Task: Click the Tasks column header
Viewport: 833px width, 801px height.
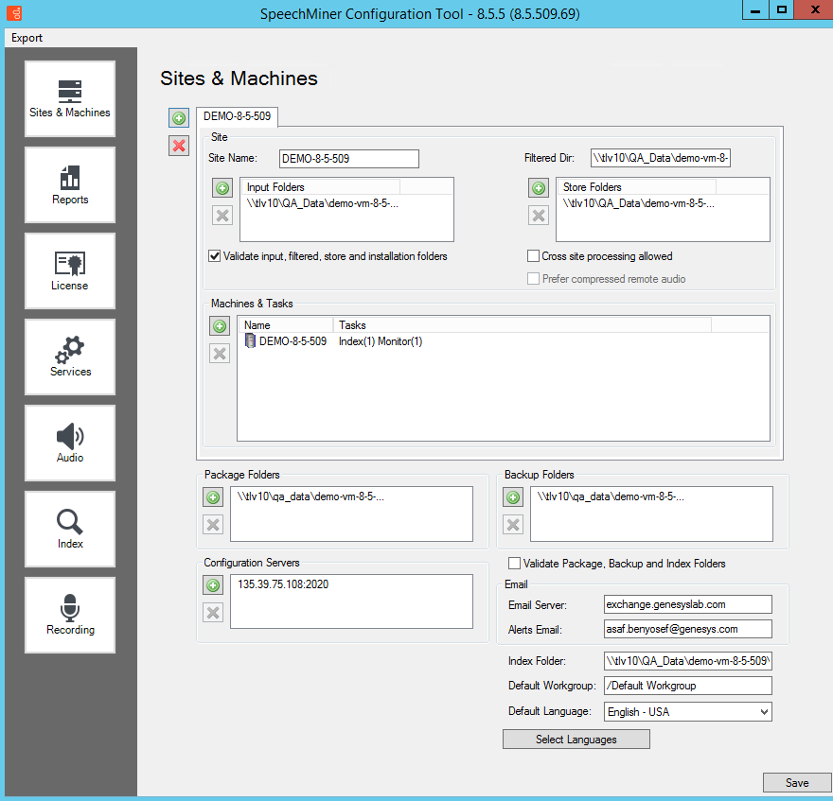Action: [523, 325]
